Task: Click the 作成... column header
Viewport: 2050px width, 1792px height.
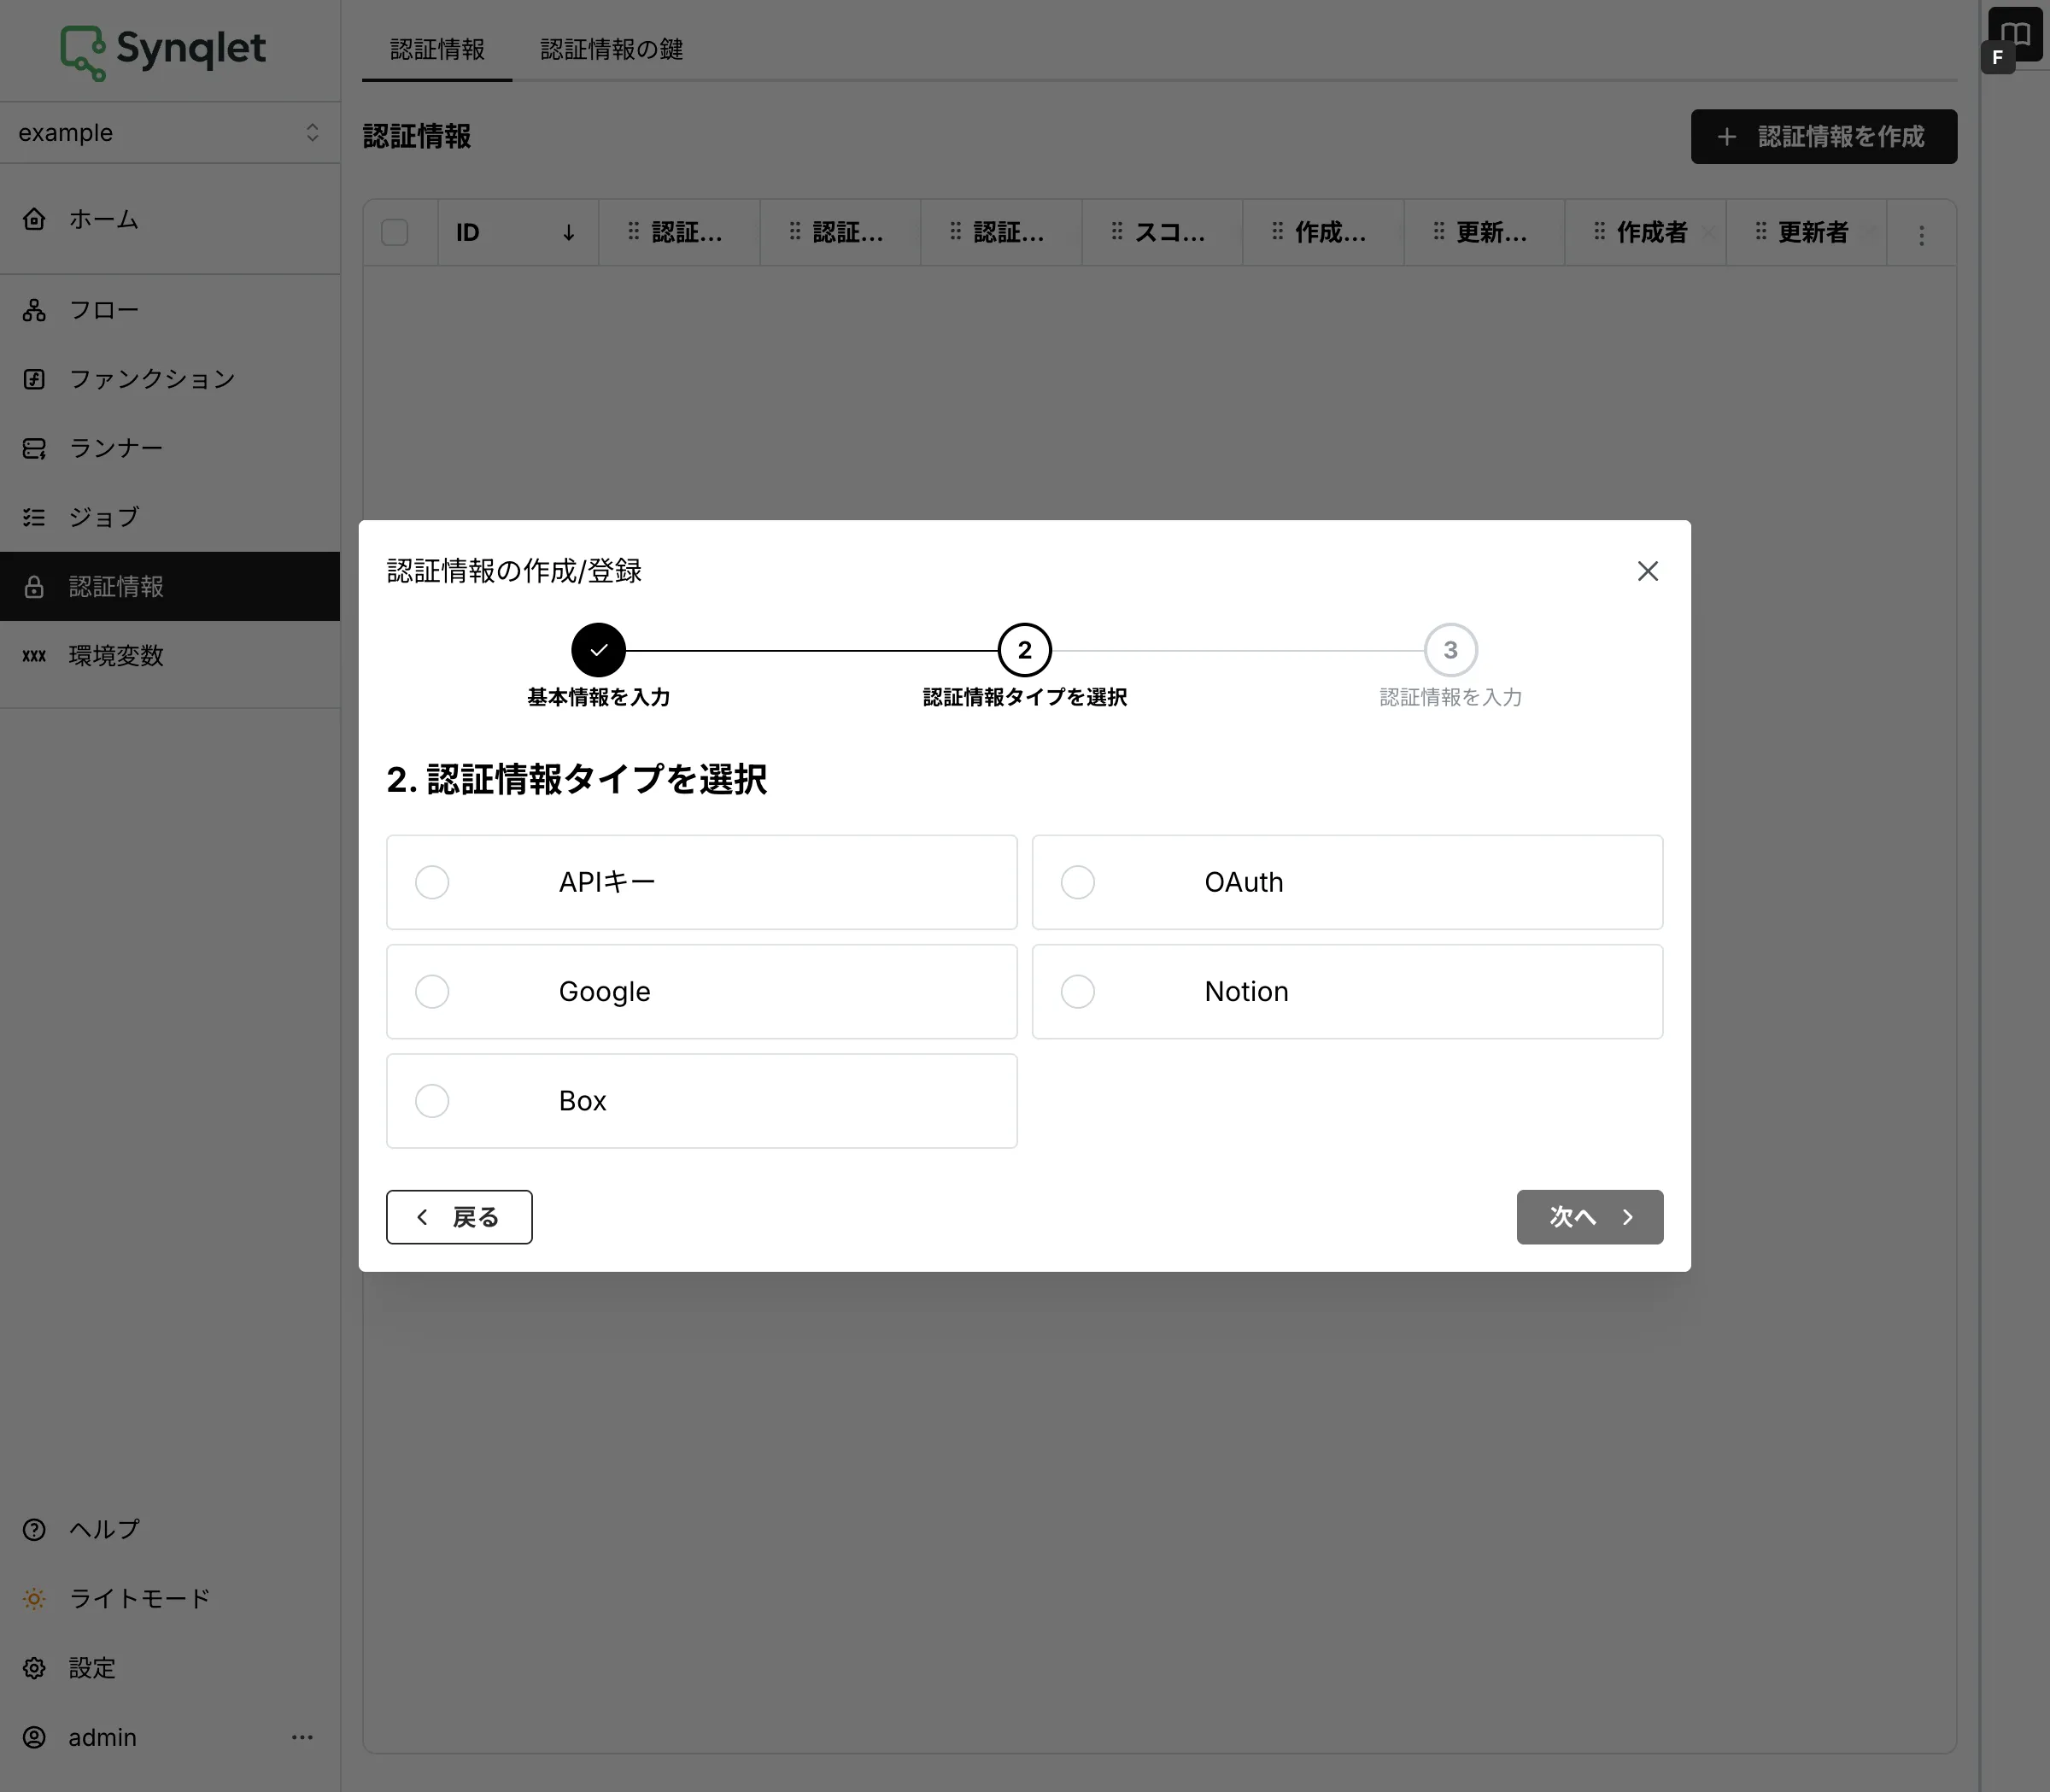Action: tap(1323, 232)
